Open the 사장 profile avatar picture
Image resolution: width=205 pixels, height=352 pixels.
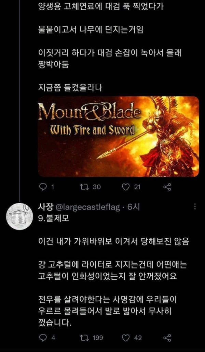(19, 216)
